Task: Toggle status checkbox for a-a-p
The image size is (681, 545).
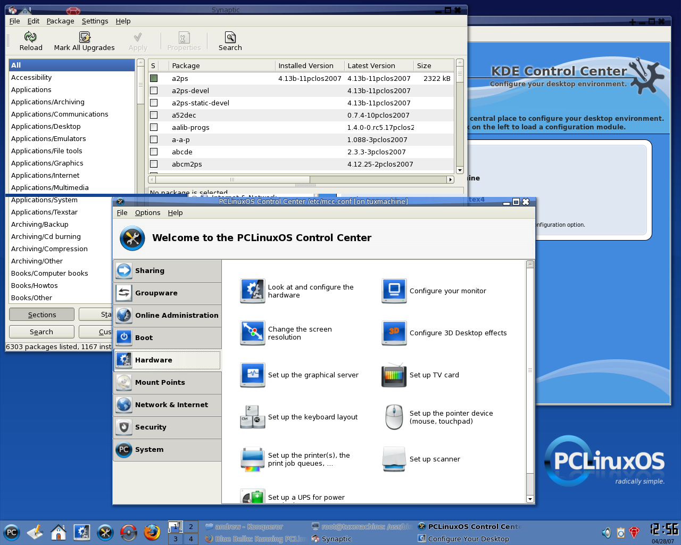Action: coord(154,139)
